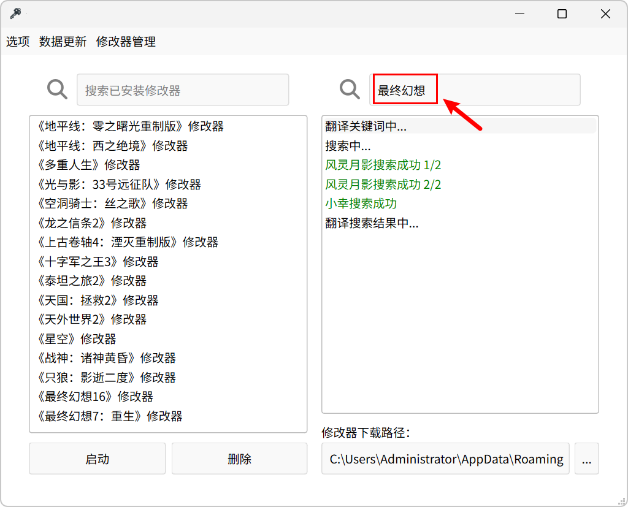Screen dimensions: 628x507
Task: Open the 修改器管理 menu
Action: point(126,42)
